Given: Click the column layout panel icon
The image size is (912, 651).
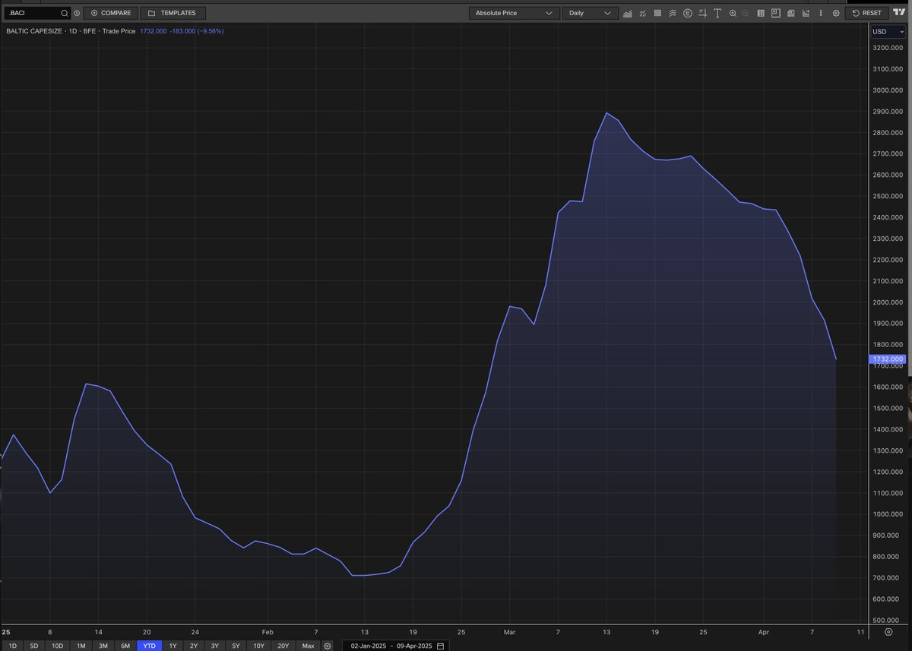Looking at the screenshot, I should tap(761, 13).
